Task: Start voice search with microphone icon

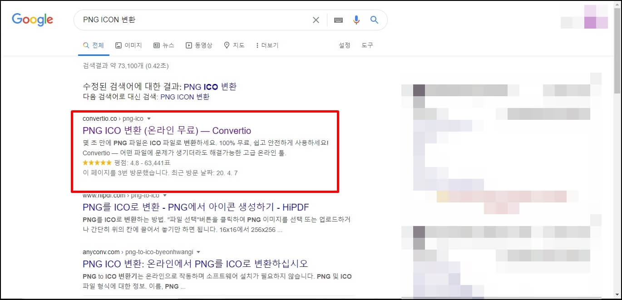Action: [x=356, y=20]
